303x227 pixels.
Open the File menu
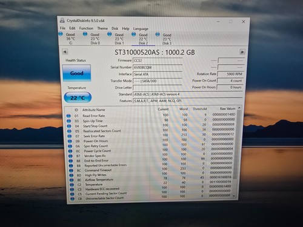pyautogui.click(x=62, y=28)
